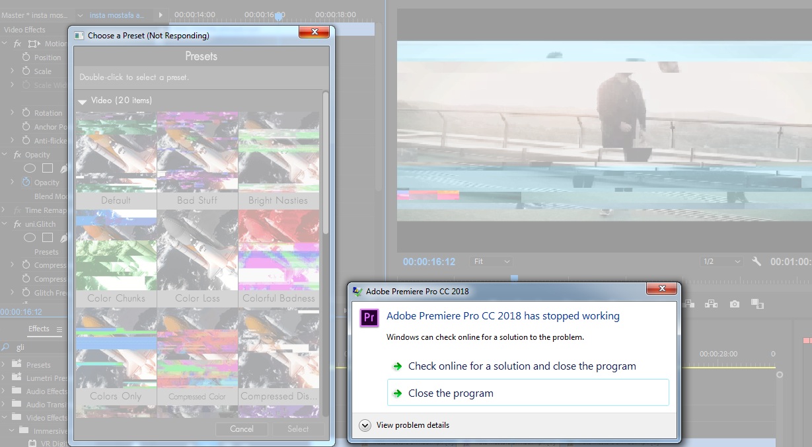Create rectangle mask under uni.Glitch effect
The height and width of the screenshot is (447, 812).
tap(48, 238)
